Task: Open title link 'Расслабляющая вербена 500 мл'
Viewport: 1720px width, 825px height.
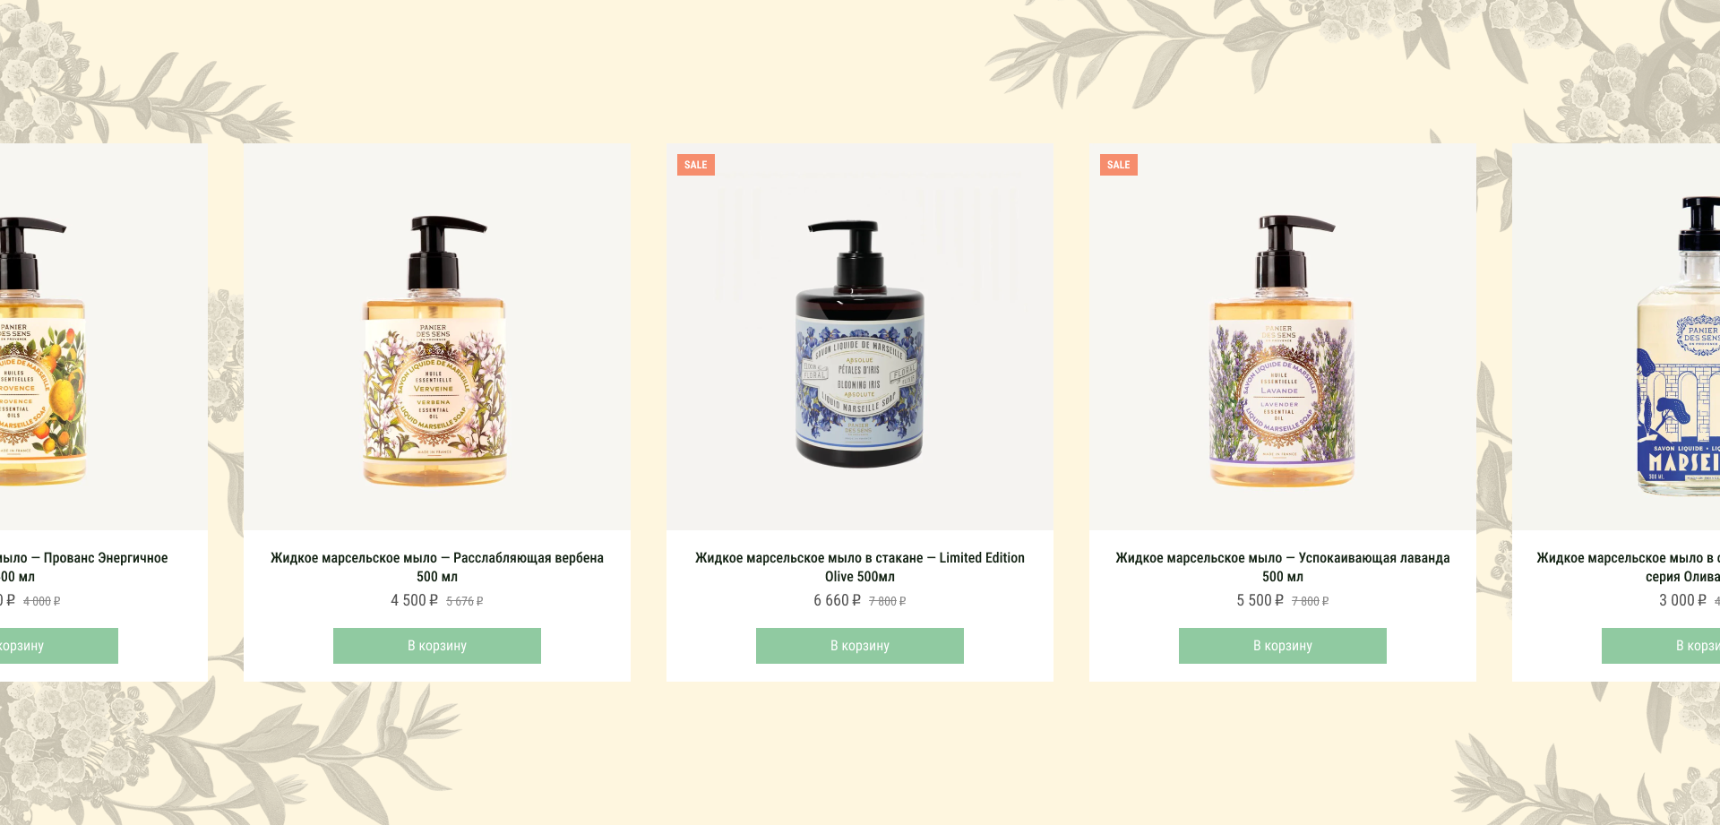Action: 437,567
